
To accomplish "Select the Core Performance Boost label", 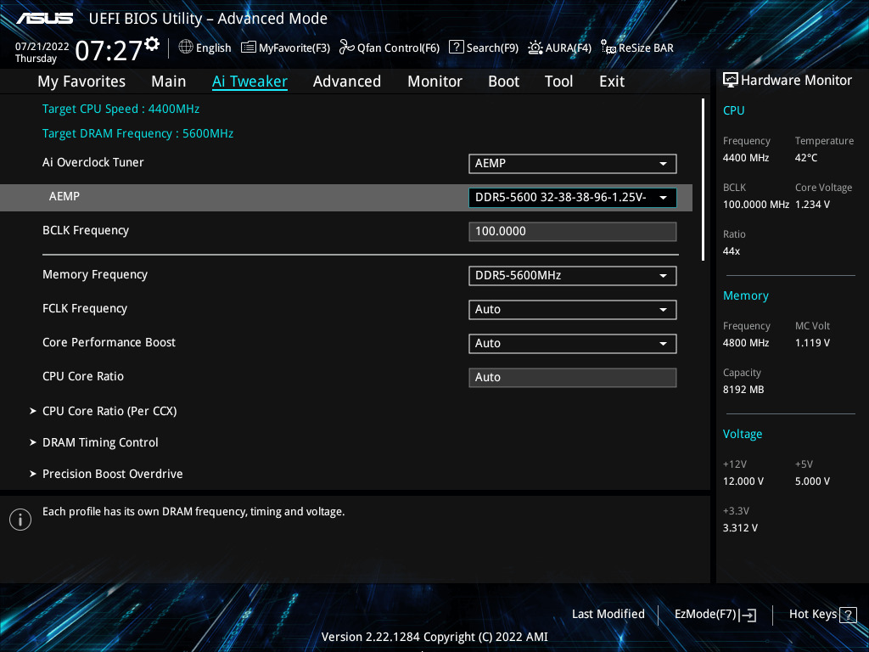I will click(x=109, y=342).
